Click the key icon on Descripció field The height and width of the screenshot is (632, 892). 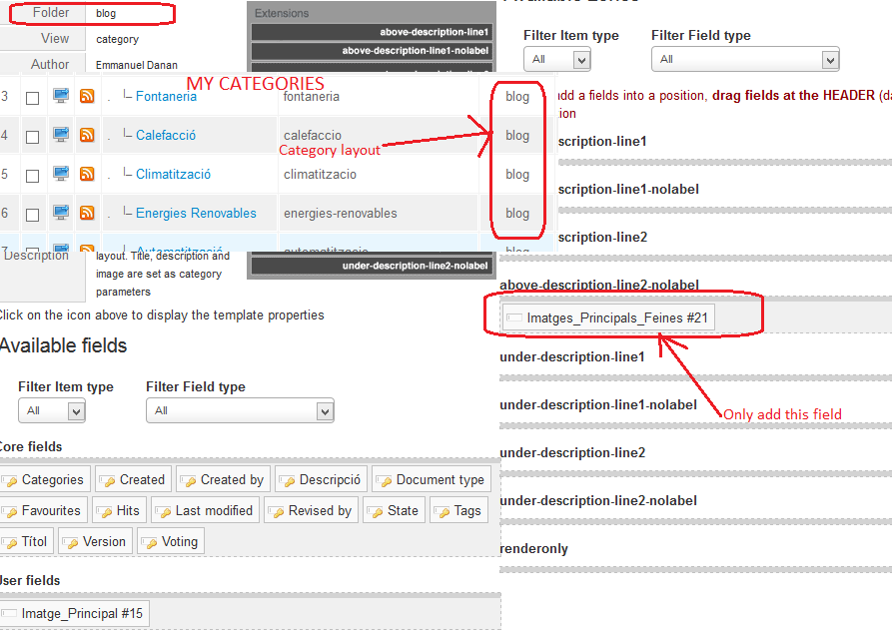point(288,482)
